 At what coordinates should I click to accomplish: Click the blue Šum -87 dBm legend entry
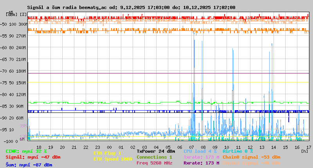coord(29,165)
